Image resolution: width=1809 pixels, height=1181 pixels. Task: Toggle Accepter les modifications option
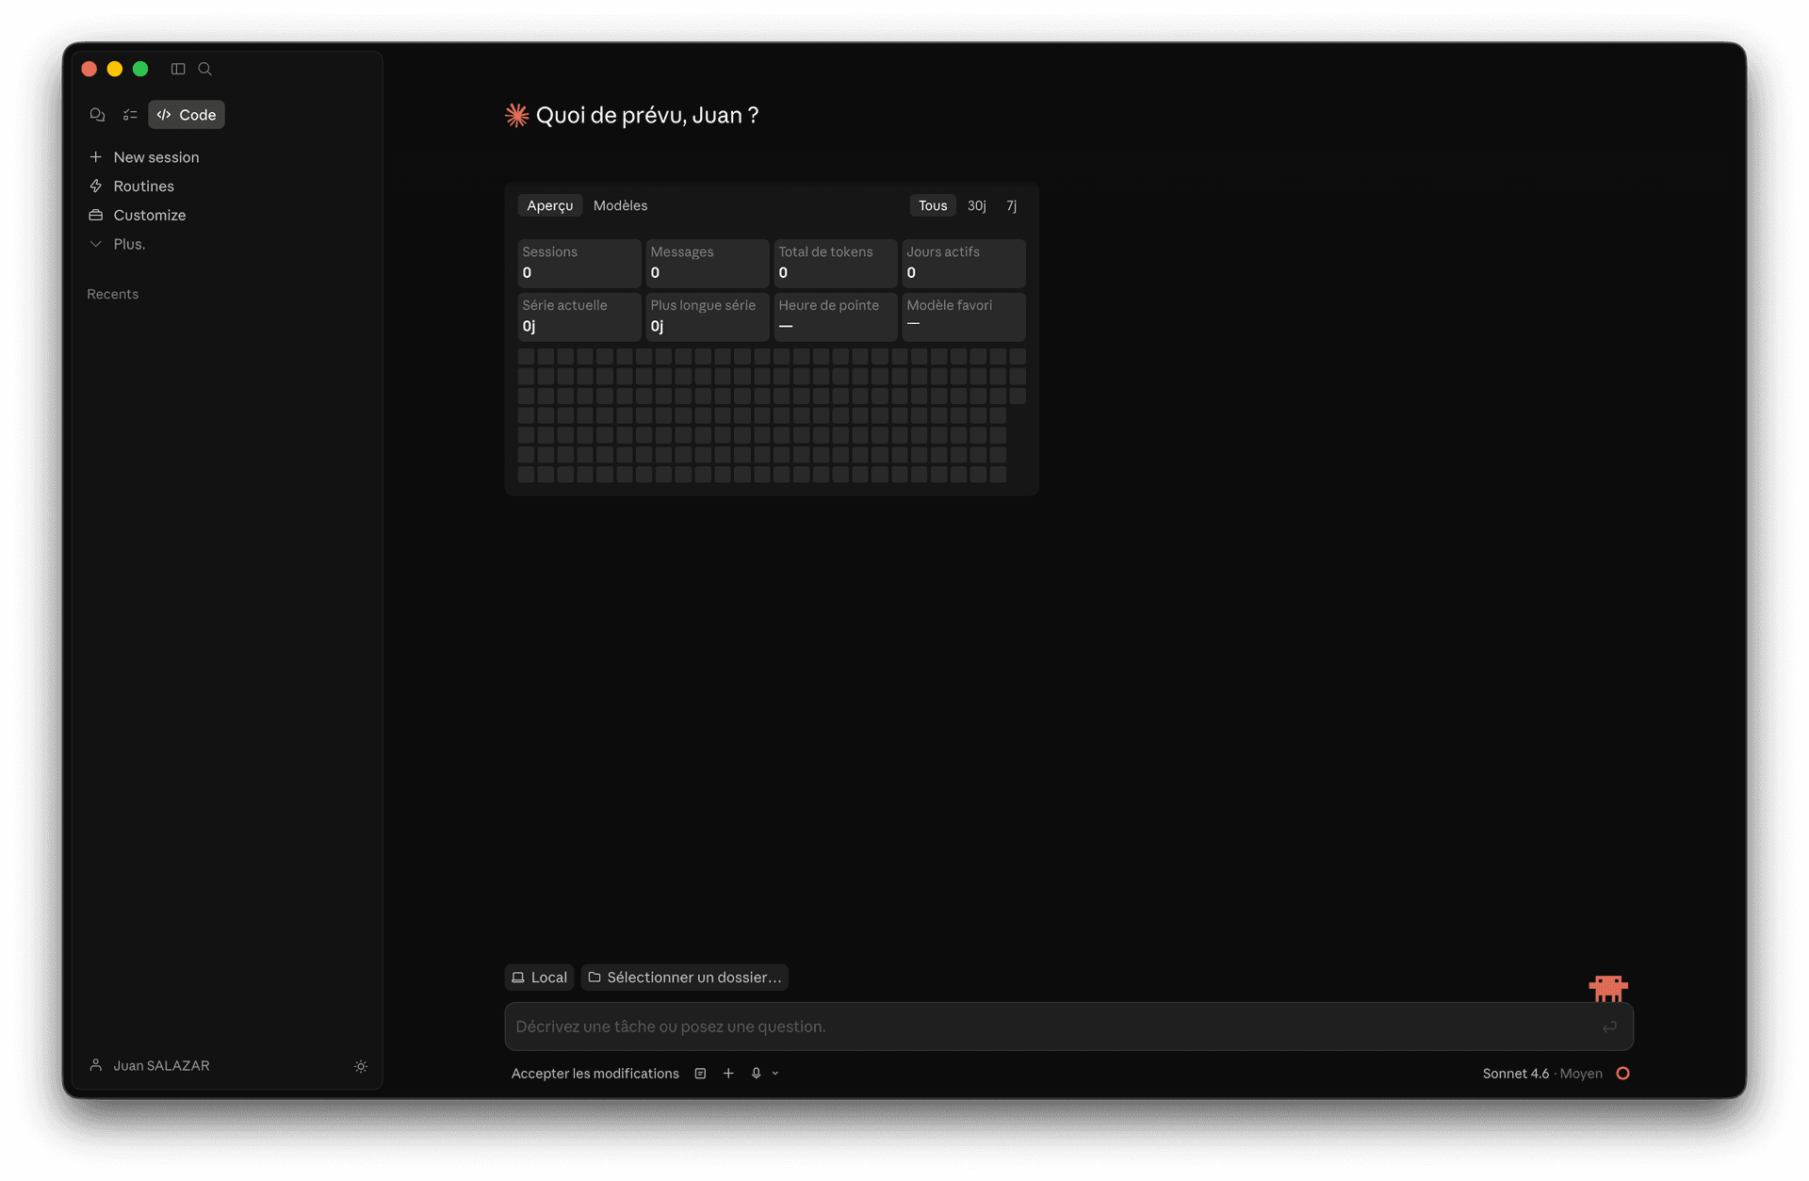point(595,1073)
